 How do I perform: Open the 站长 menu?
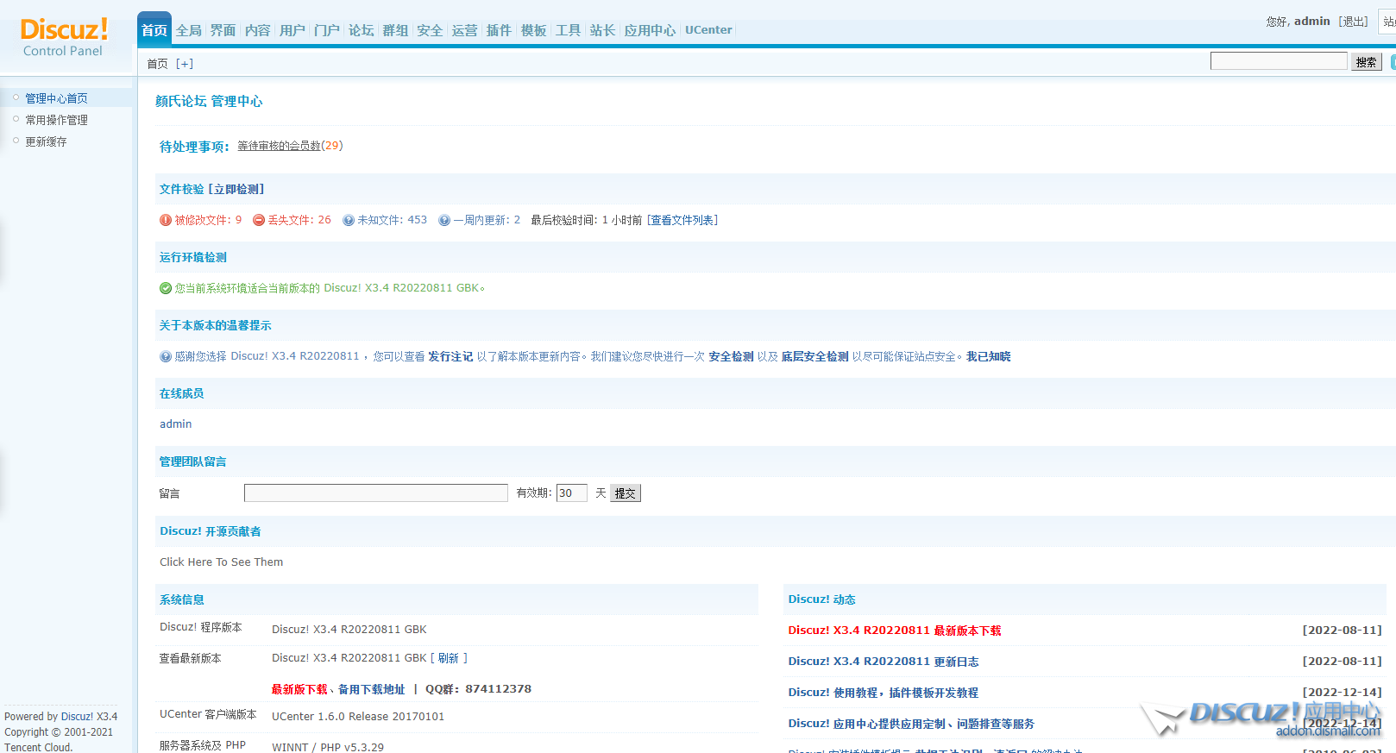[603, 30]
